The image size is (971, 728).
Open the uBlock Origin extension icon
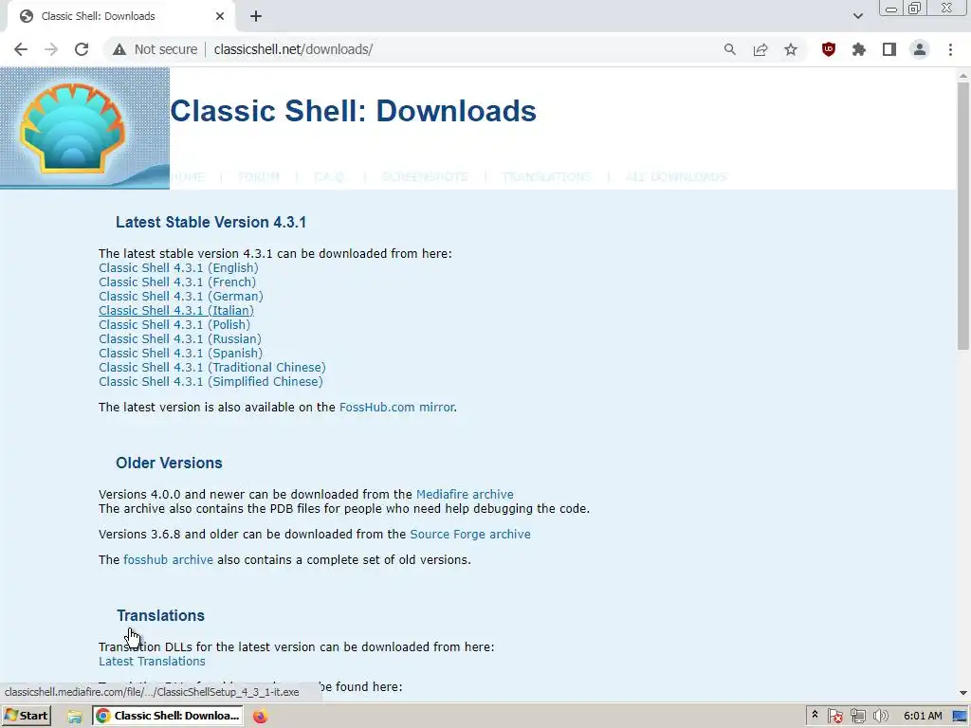point(829,49)
